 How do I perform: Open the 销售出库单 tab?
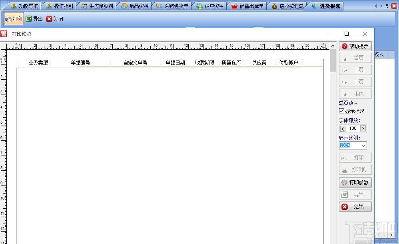[x=247, y=6]
